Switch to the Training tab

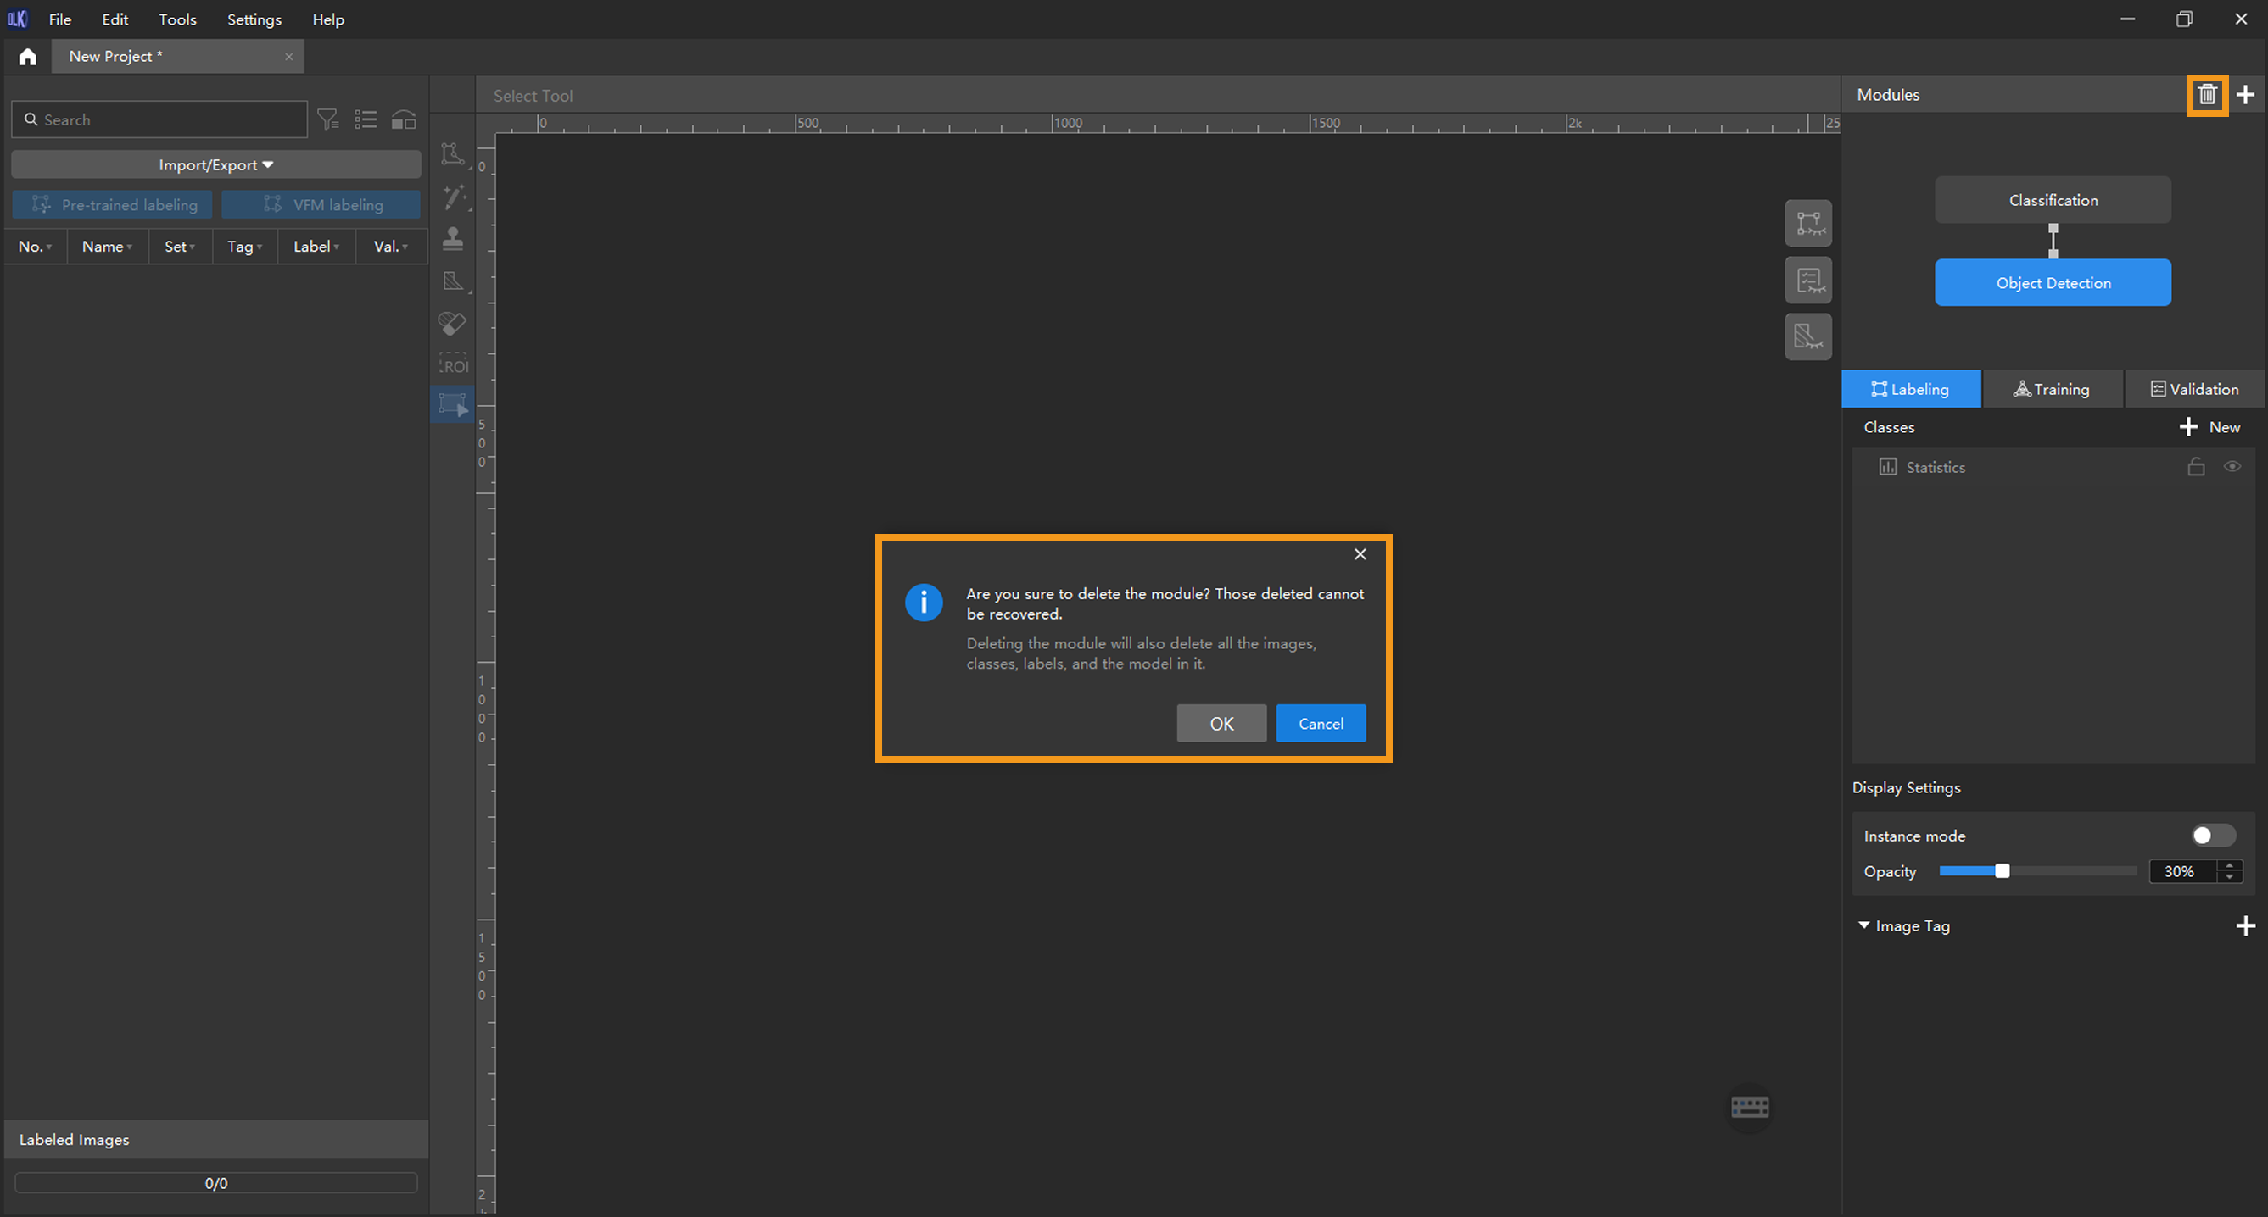point(2052,389)
